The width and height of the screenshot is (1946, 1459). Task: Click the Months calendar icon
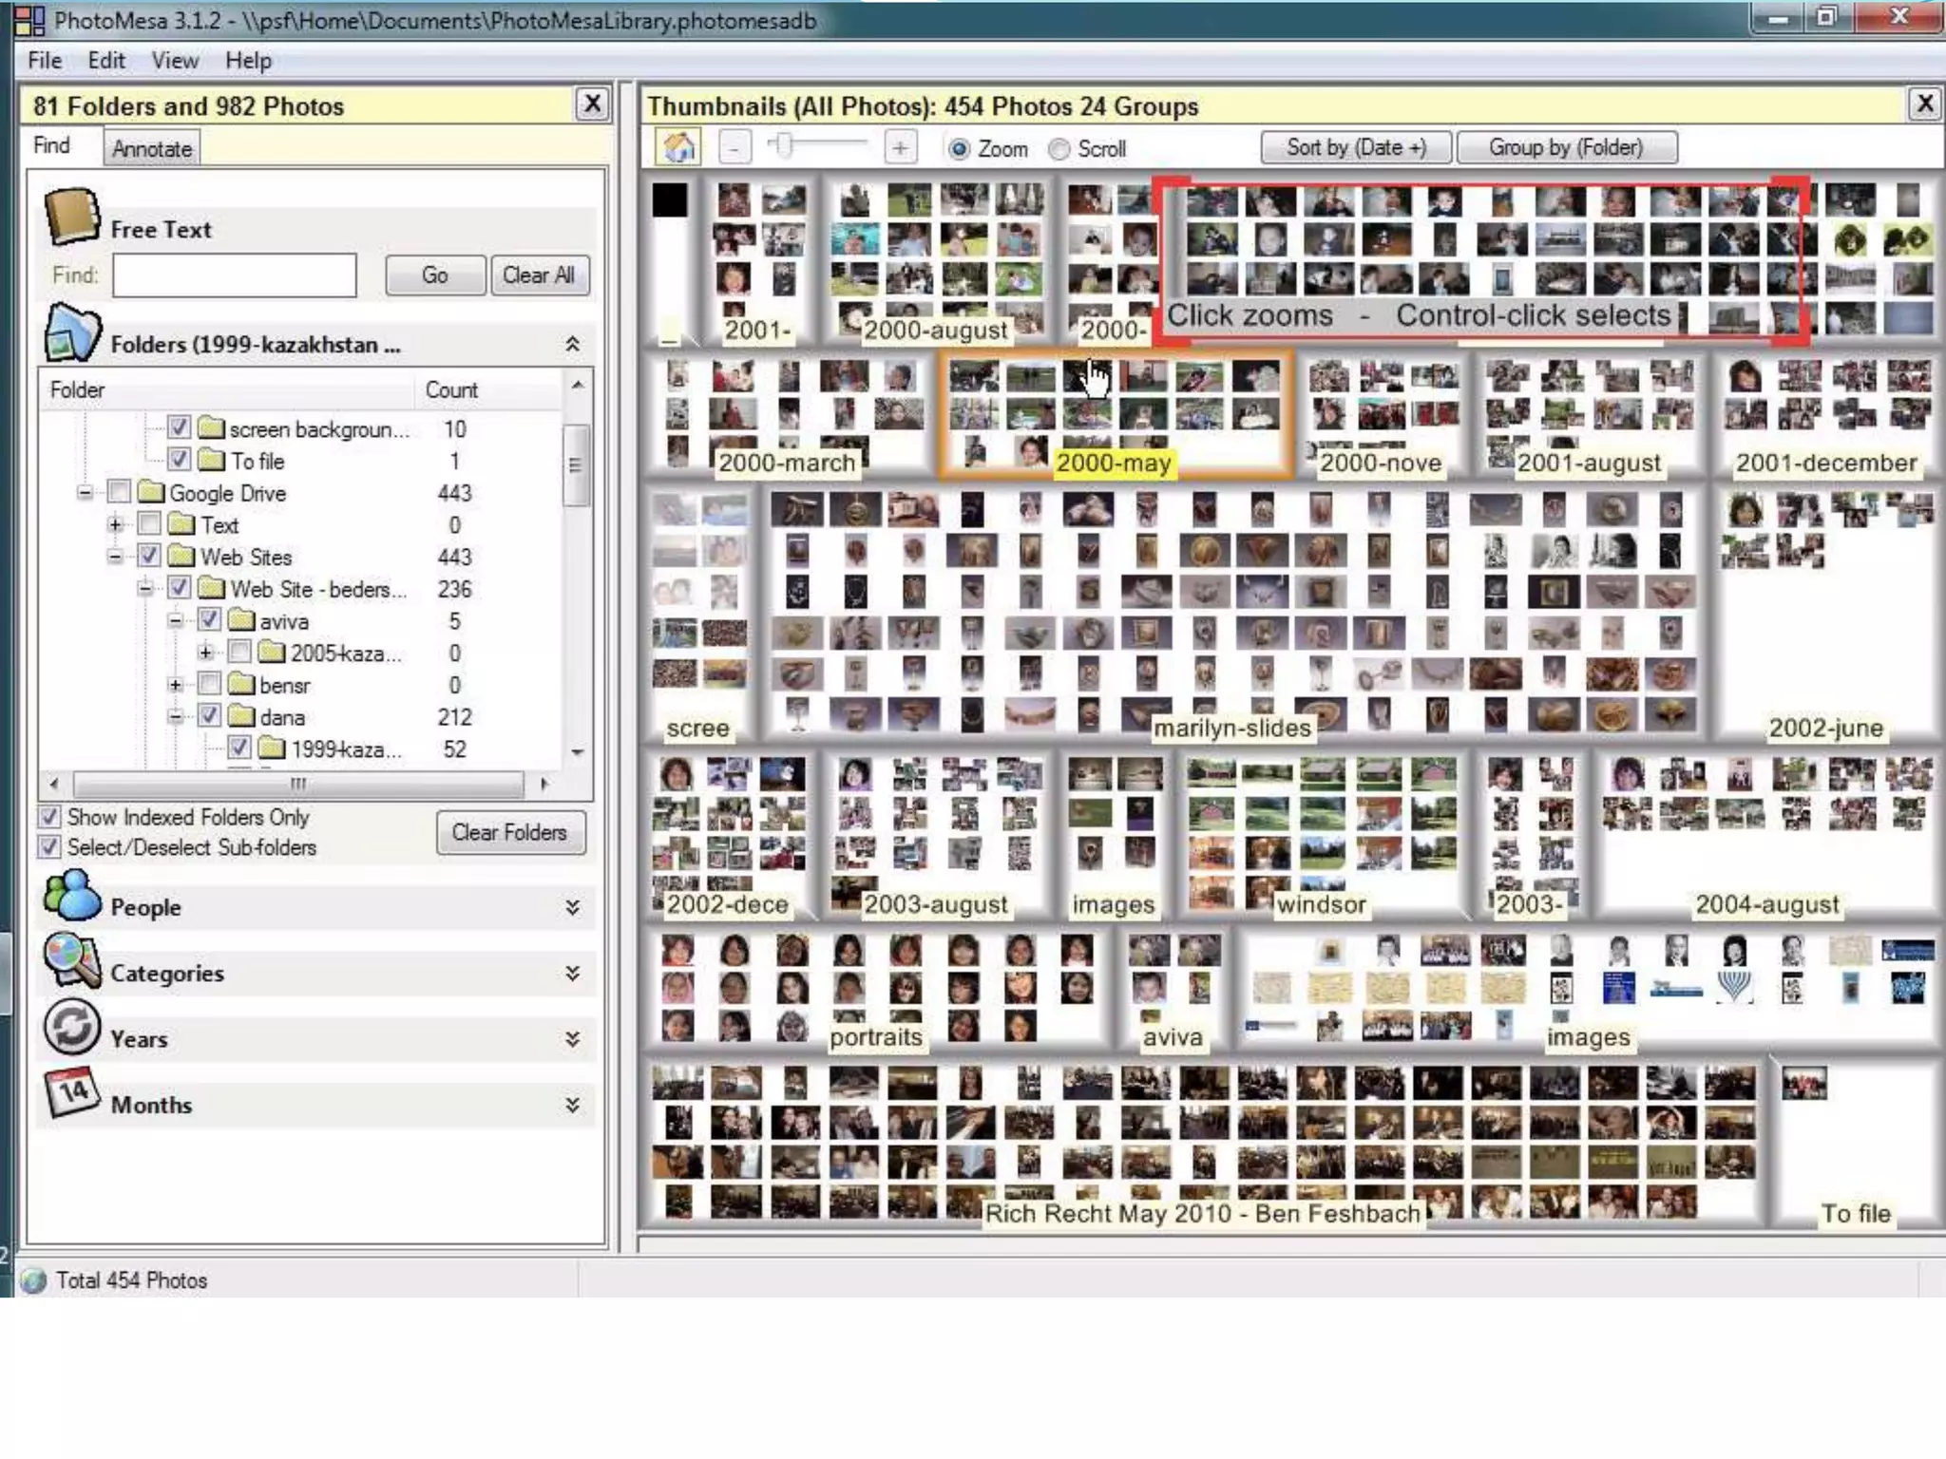click(72, 1092)
